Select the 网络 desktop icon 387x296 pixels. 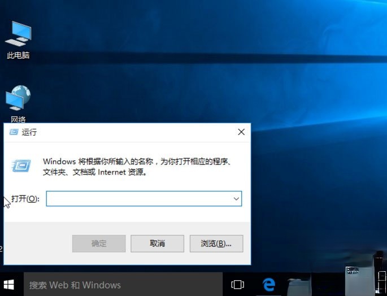pos(18,104)
